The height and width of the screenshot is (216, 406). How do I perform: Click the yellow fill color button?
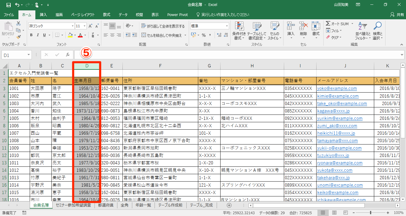click(70, 35)
